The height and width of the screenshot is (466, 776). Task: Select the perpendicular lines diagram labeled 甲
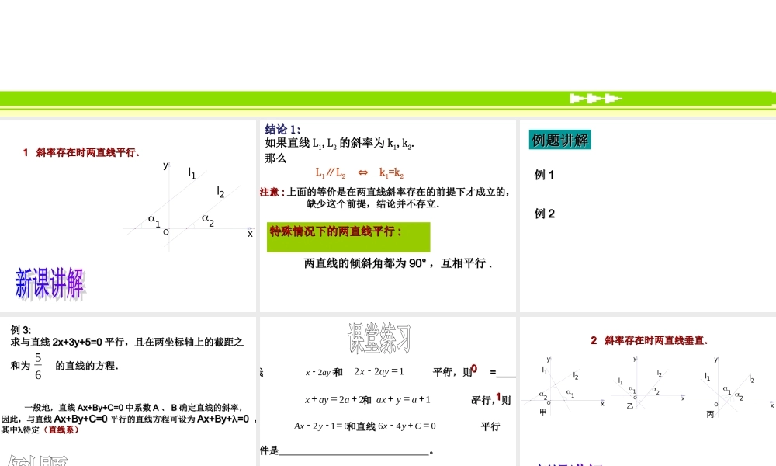tap(563, 386)
